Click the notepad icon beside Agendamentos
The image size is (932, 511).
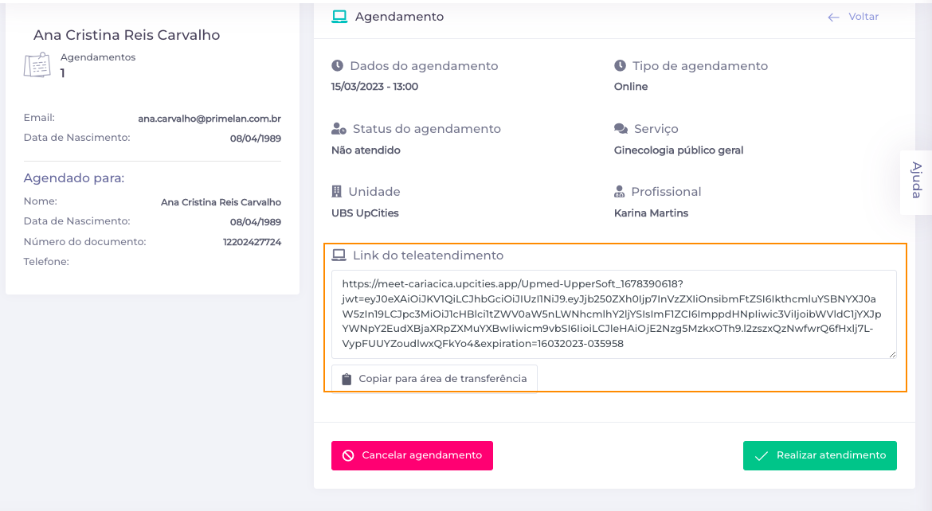click(37, 64)
